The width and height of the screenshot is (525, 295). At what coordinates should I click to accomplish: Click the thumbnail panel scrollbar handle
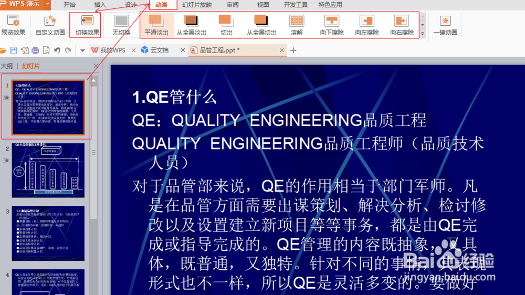94,152
